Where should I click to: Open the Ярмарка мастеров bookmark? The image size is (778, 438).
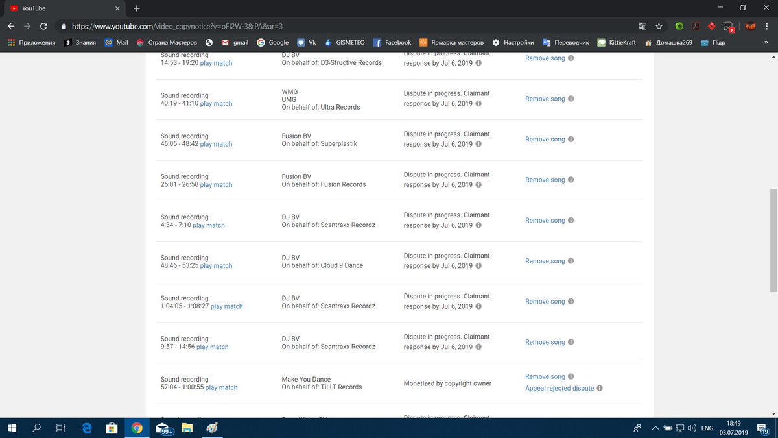452,42
